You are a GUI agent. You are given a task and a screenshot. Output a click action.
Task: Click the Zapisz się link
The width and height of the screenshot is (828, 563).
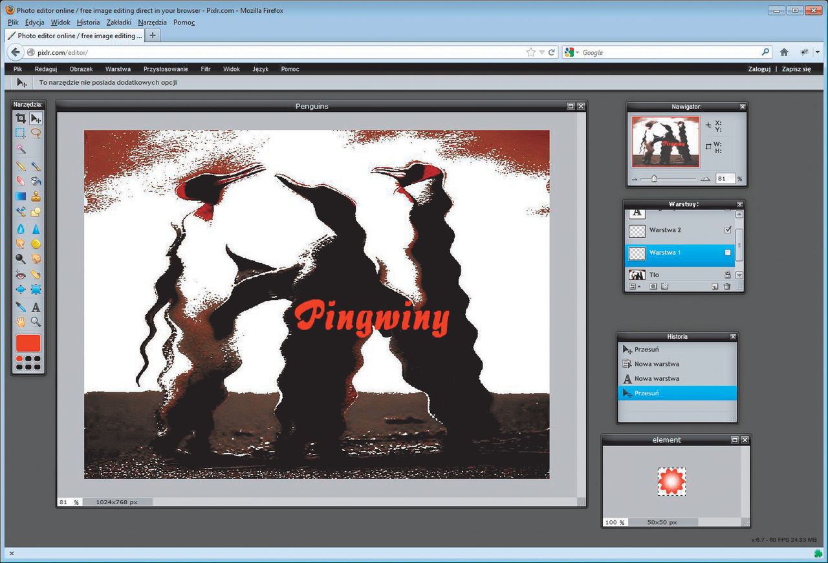pyautogui.click(x=796, y=69)
